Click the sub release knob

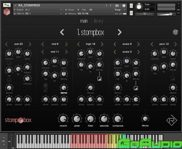point(27,79)
